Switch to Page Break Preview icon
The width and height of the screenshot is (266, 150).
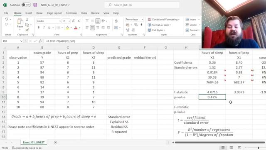point(239,147)
